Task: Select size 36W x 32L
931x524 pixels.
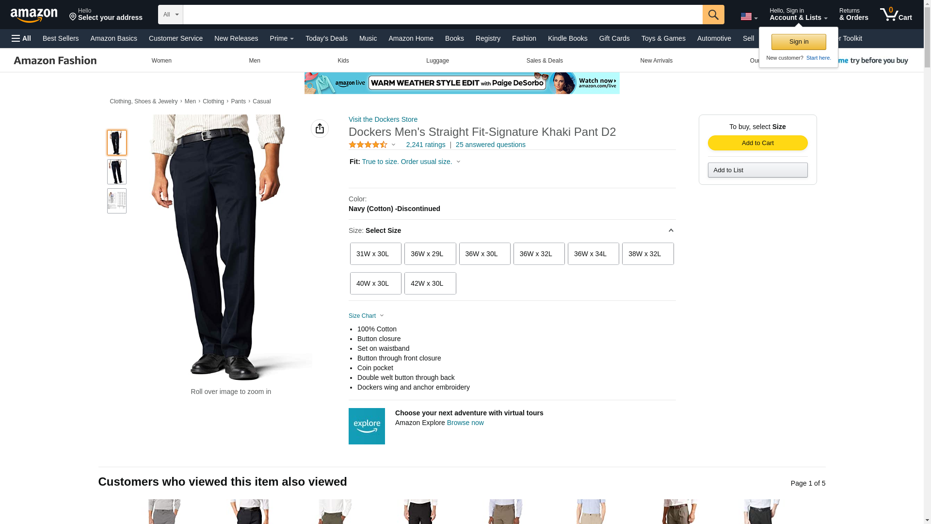Action: coord(539,254)
